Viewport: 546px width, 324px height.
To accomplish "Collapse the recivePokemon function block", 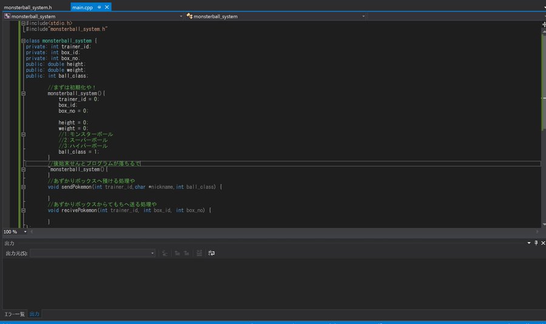I will (x=23, y=210).
